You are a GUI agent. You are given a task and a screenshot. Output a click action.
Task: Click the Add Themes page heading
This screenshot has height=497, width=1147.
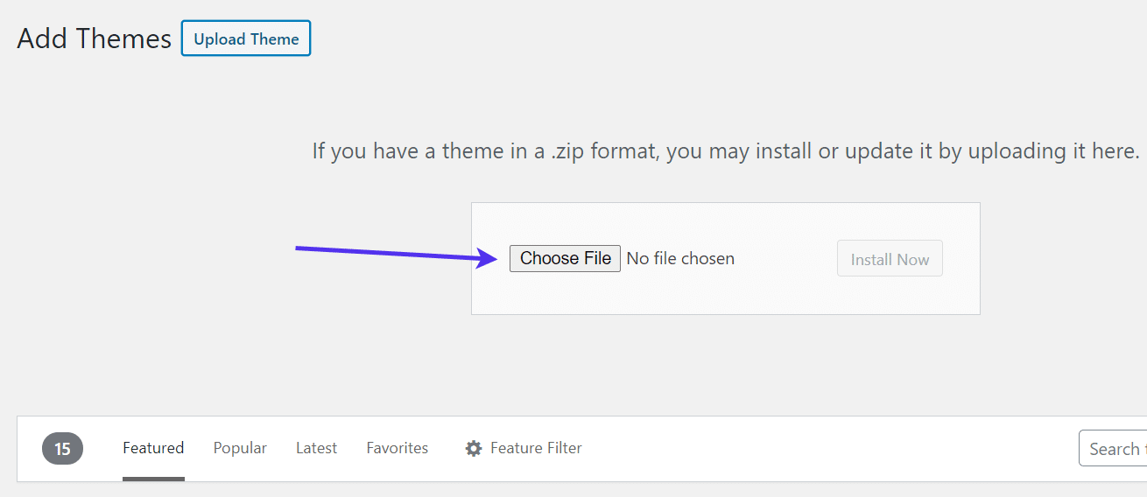click(95, 38)
